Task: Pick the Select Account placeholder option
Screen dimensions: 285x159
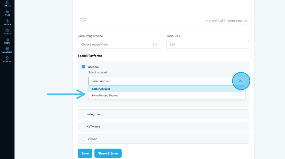Action: tap(101, 89)
